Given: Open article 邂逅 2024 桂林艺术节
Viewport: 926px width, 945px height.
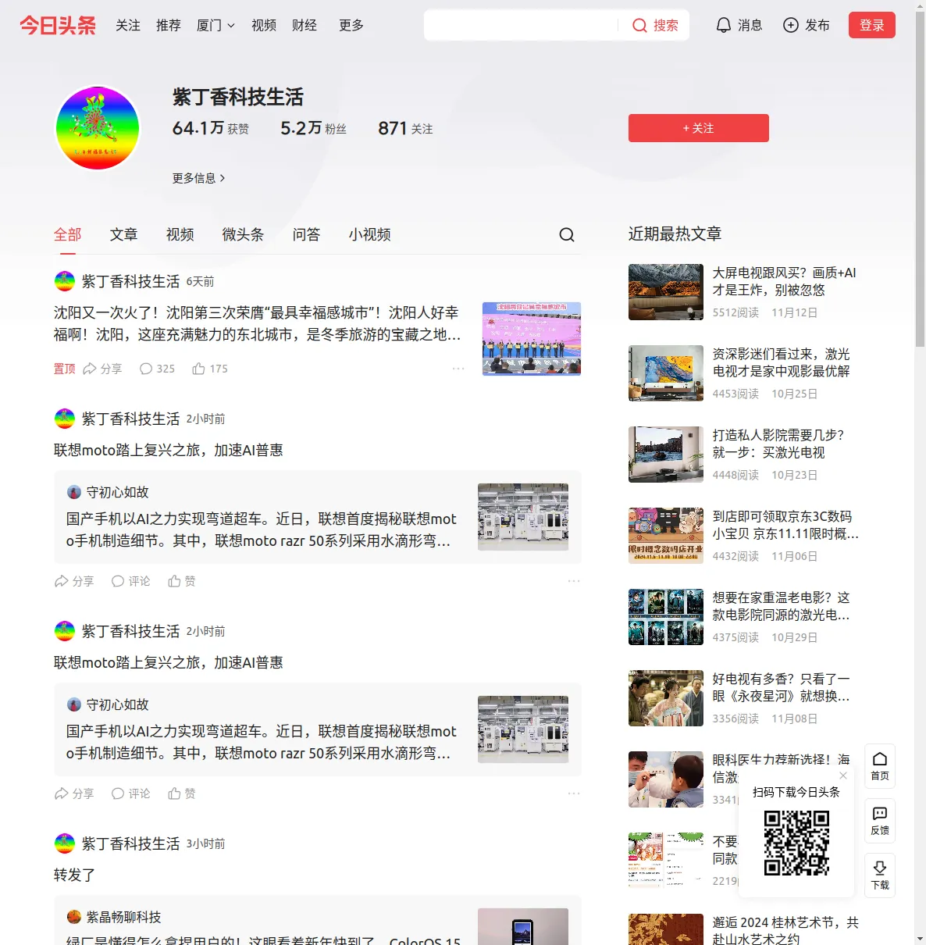Looking at the screenshot, I should (785, 930).
